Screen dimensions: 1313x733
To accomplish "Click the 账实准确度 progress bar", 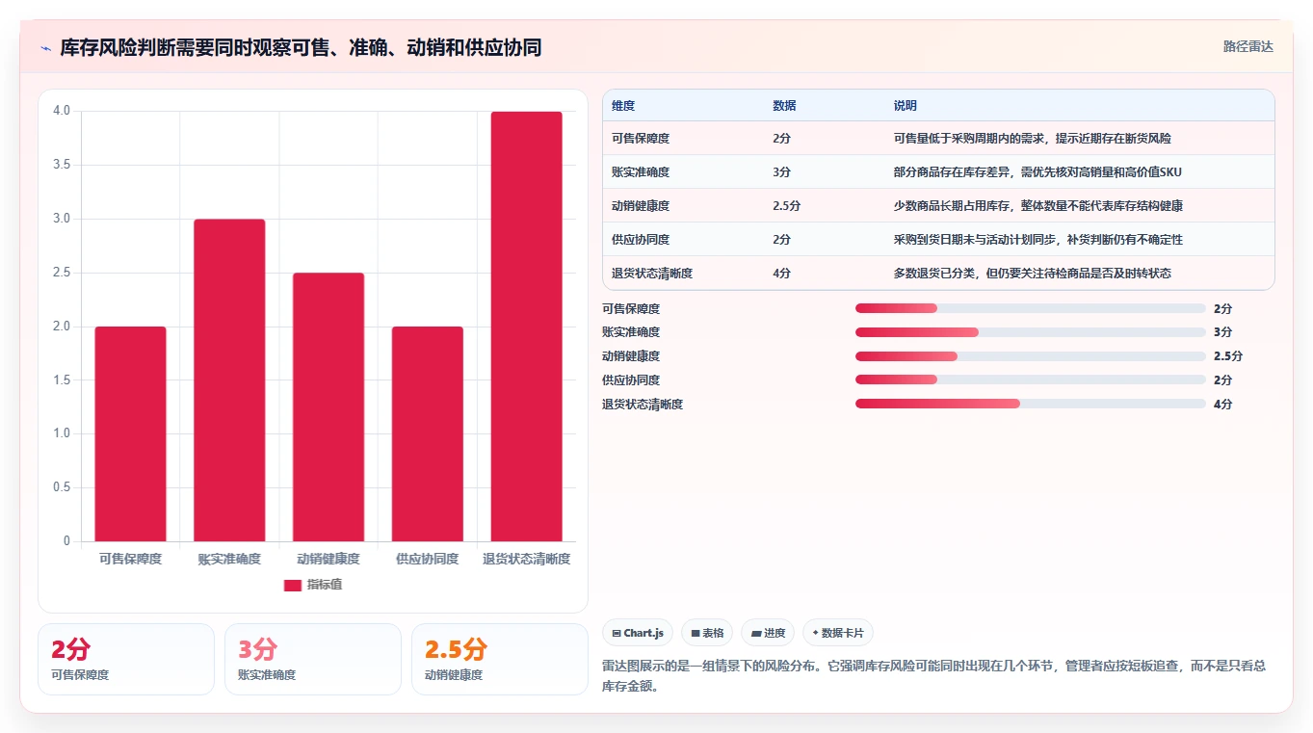I will pos(1031,332).
